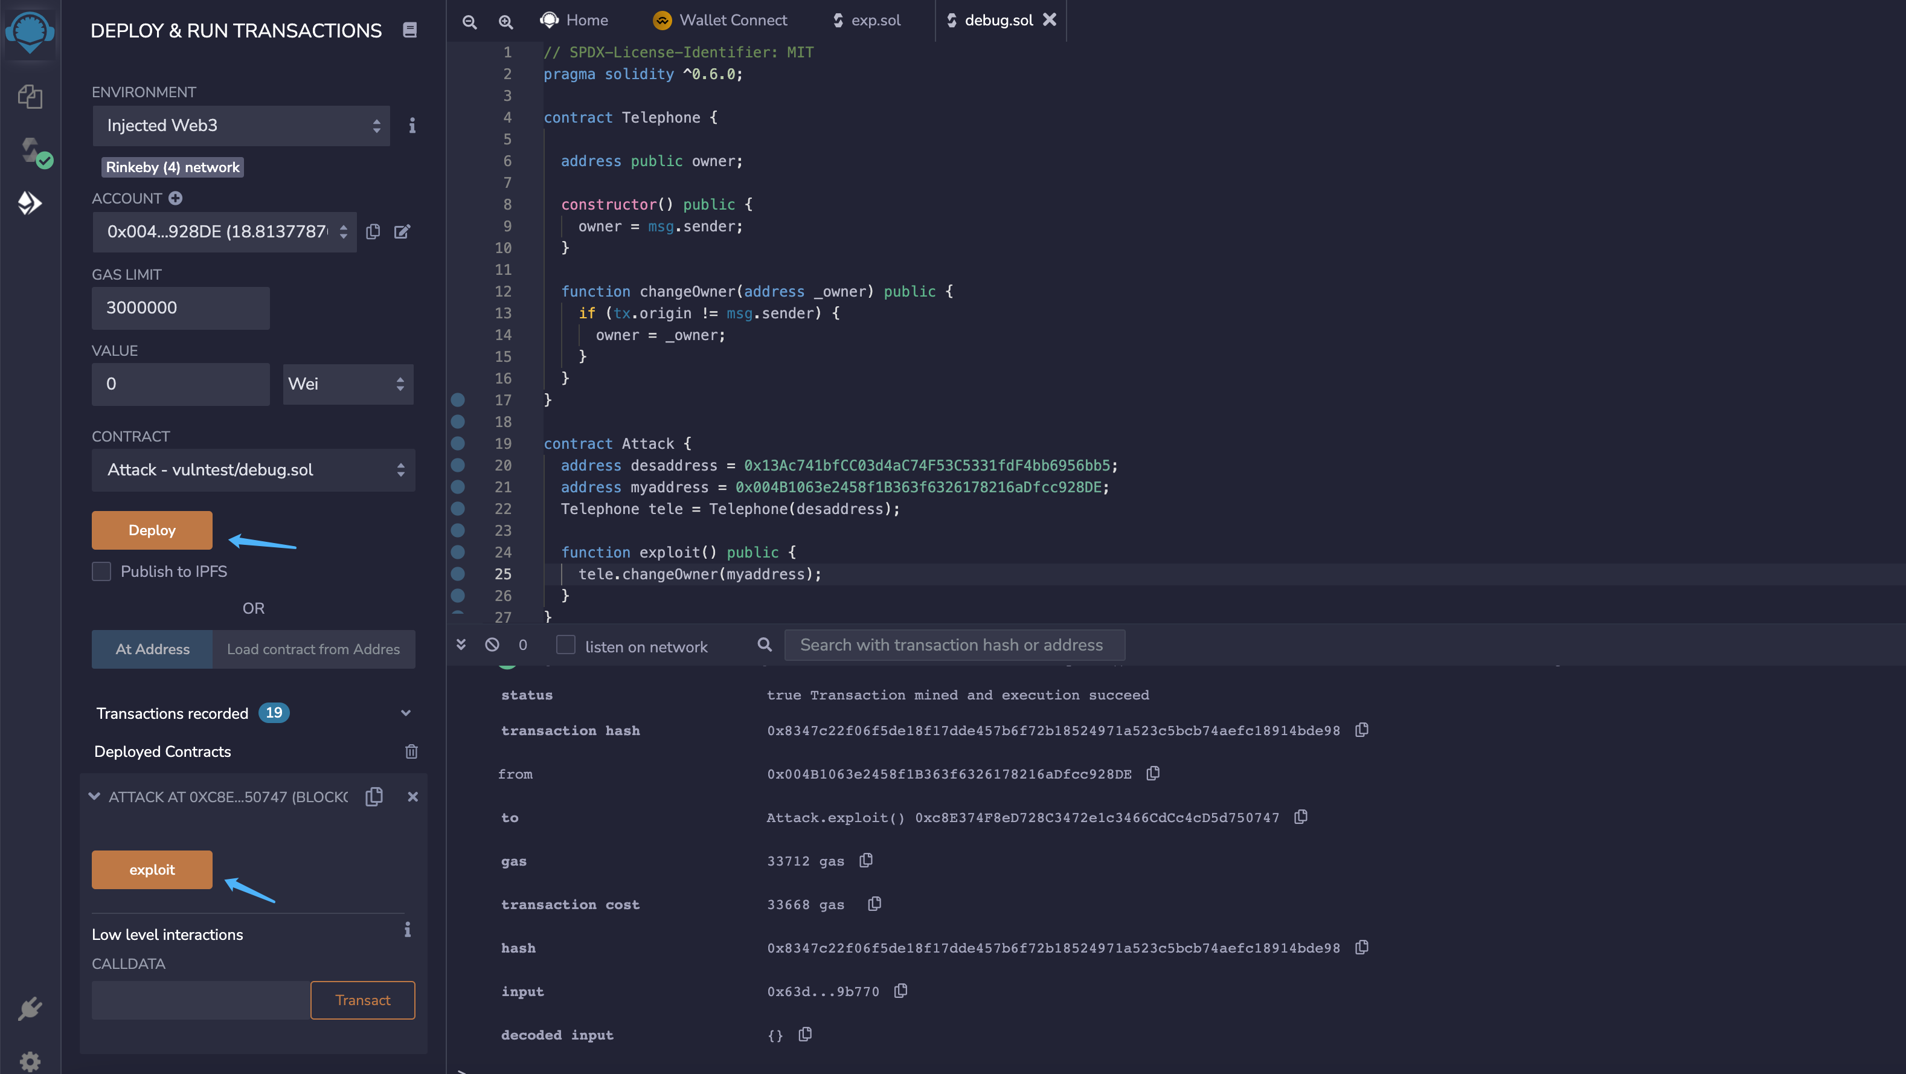Zoom out editor font

coord(469,22)
